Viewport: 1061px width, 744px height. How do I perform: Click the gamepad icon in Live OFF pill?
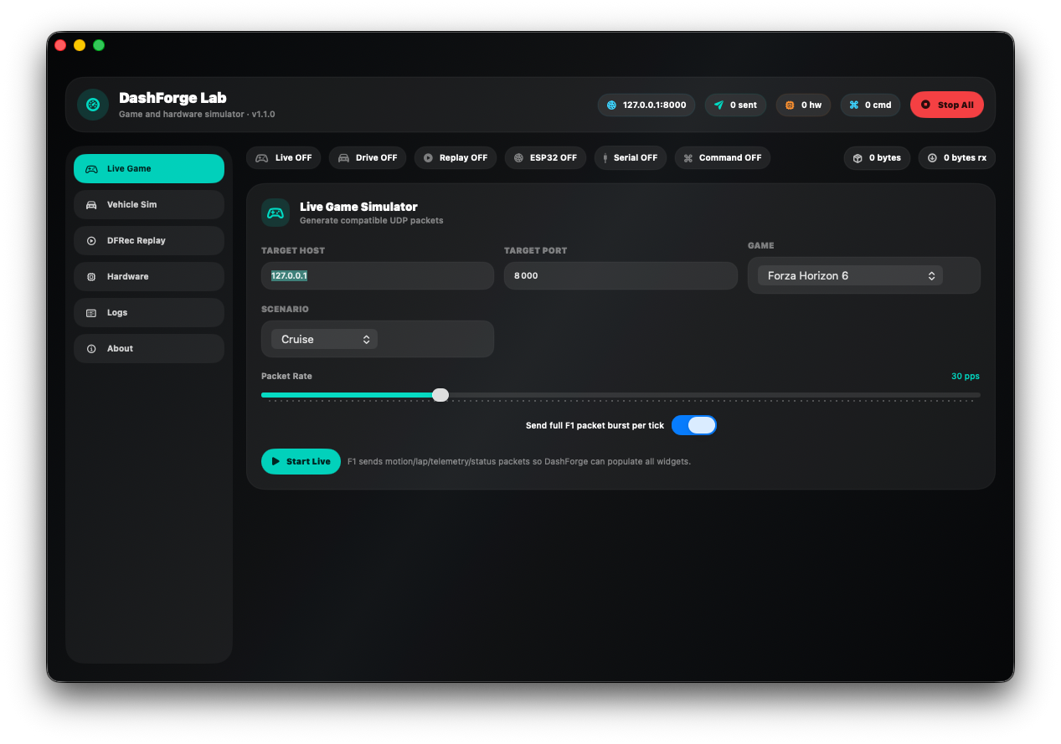[x=262, y=157]
